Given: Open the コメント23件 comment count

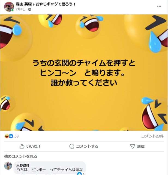Looking at the screenshot, I should (x=152, y=136).
